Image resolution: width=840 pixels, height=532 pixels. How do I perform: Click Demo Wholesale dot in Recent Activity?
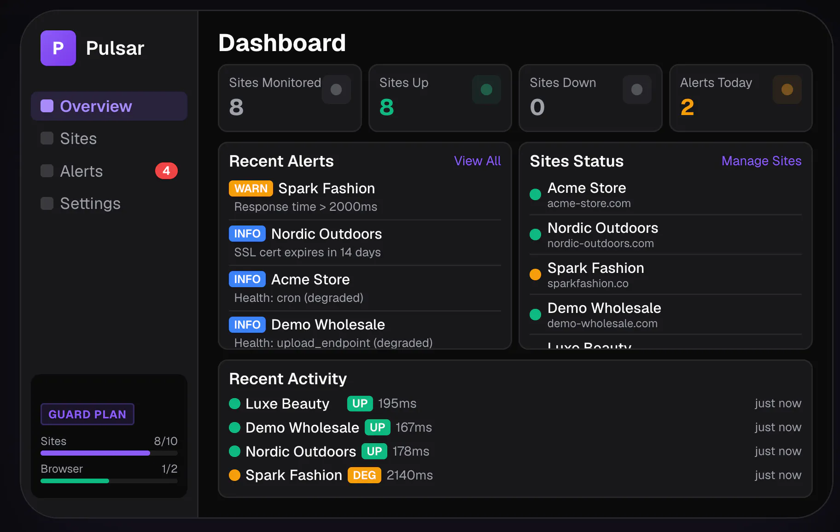pyautogui.click(x=234, y=428)
